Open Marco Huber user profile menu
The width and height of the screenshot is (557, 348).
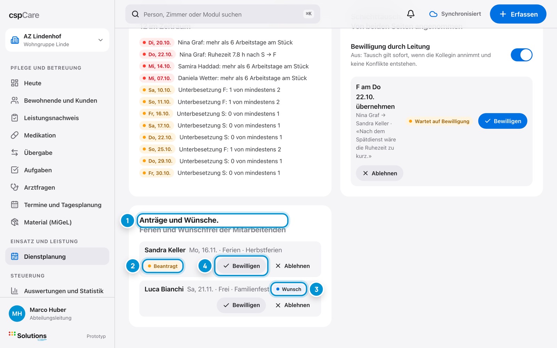tap(57, 314)
